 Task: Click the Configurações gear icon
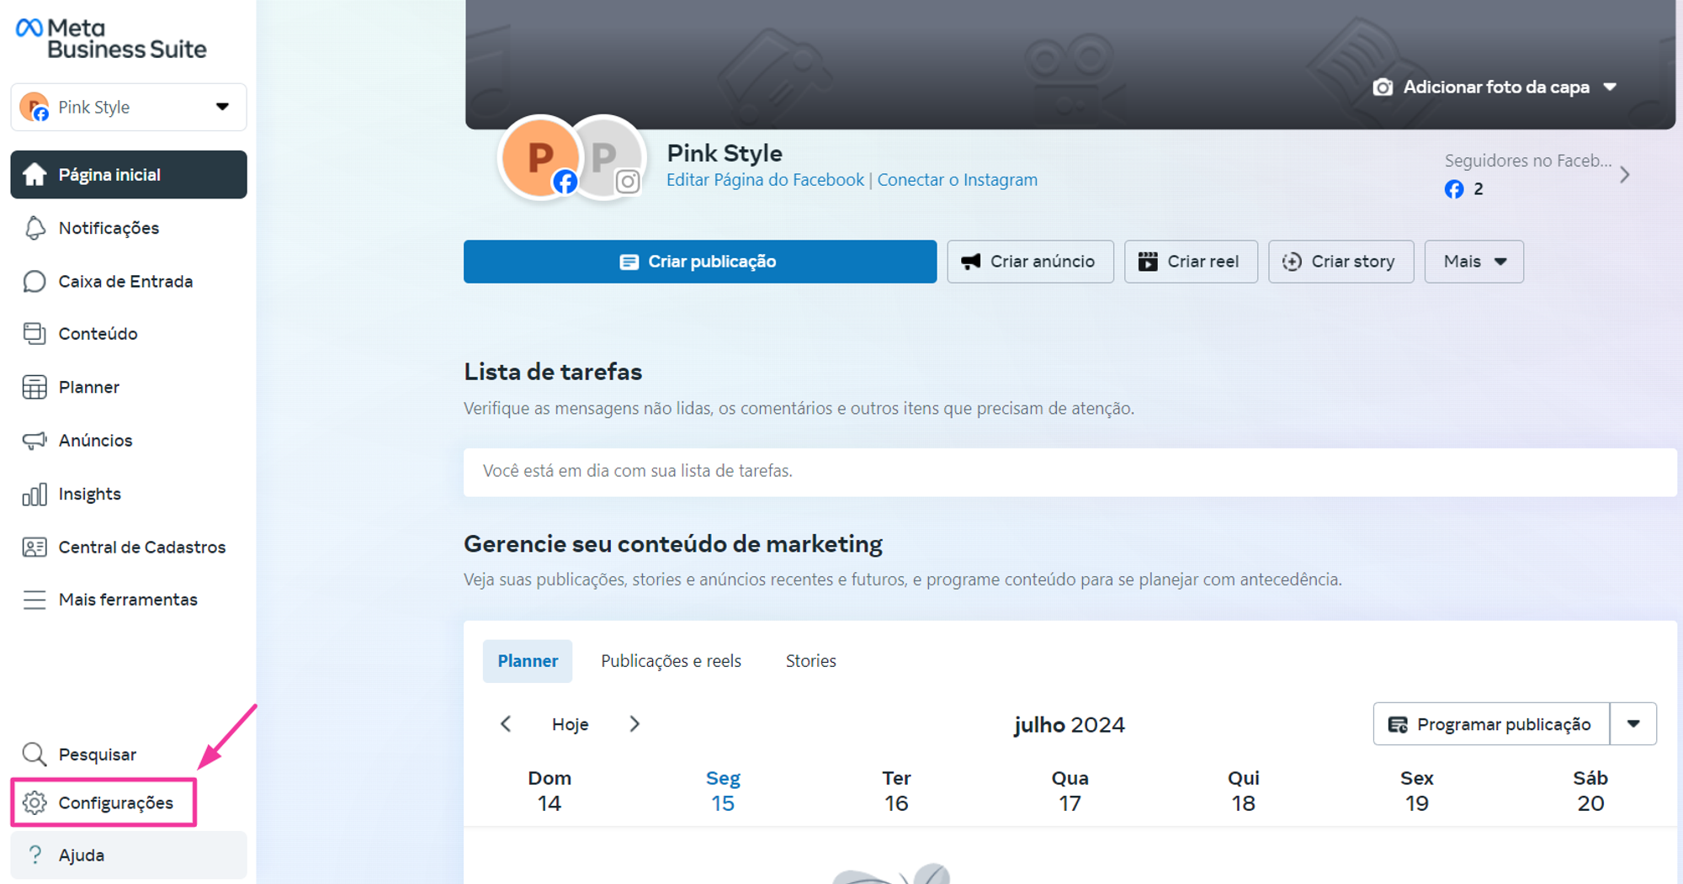[x=35, y=802]
